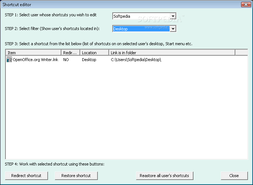Click the Desktop location cell in list
The image size is (253, 185).
(x=89, y=60)
